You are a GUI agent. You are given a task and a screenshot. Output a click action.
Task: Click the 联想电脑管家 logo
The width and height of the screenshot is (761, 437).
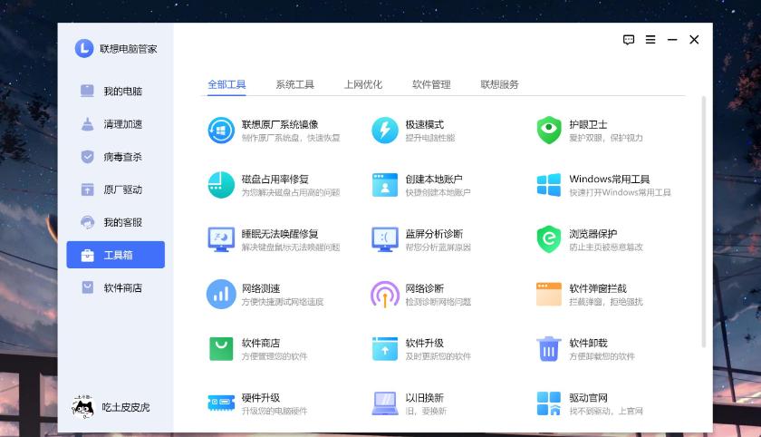click(84, 49)
